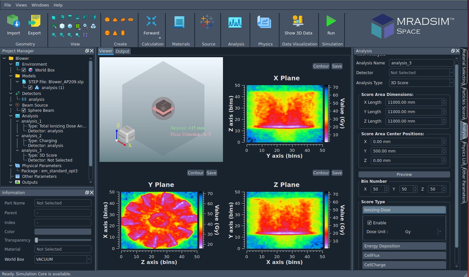The height and width of the screenshot is (277, 469).
Task: Collapse the analysis_1 tree node
Action: 18,121
